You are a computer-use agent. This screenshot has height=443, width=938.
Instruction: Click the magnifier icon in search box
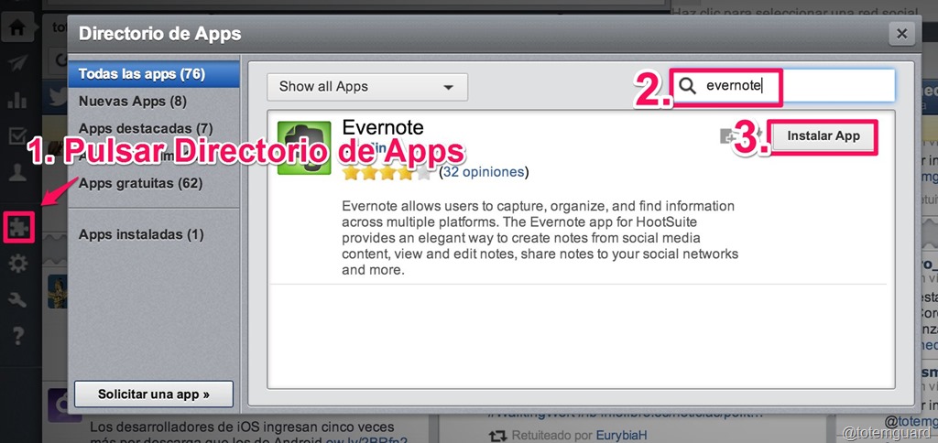click(688, 86)
